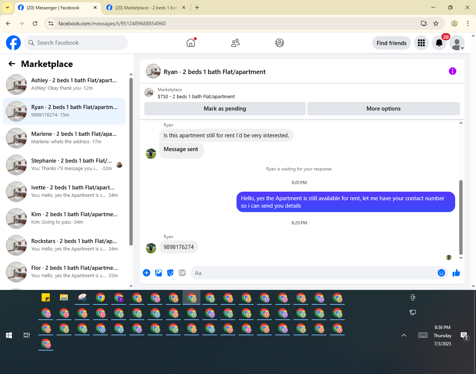Send a thumbs-up like
The image size is (476, 374).
tap(456, 273)
